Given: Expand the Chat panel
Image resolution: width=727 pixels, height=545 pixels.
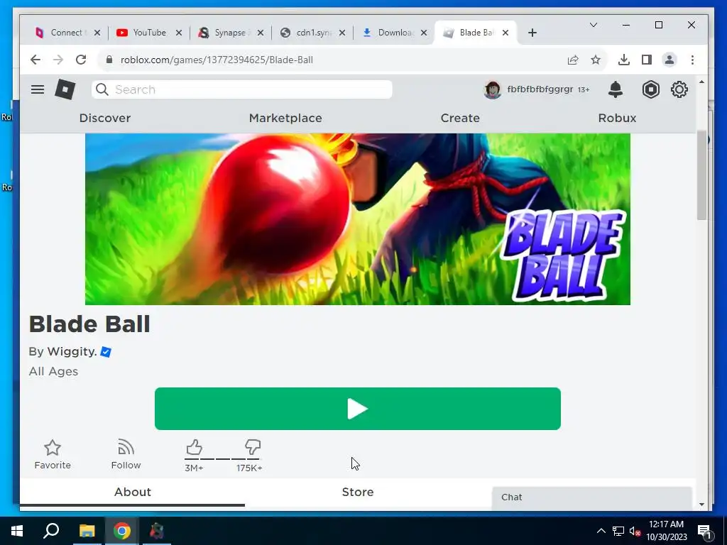Looking at the screenshot, I should click(591, 497).
